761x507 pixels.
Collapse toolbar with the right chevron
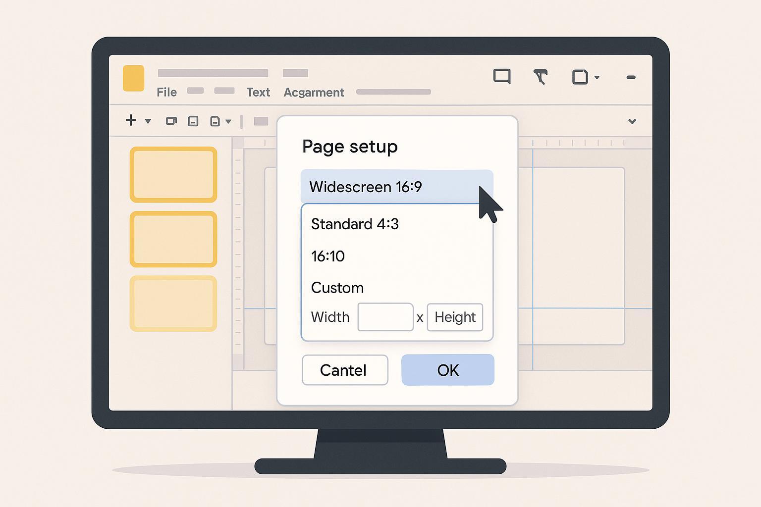pyautogui.click(x=632, y=121)
